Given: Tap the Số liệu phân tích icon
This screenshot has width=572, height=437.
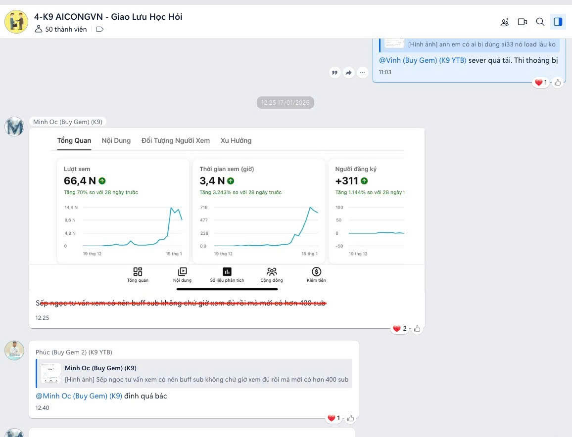Looking at the screenshot, I should [x=227, y=274].
